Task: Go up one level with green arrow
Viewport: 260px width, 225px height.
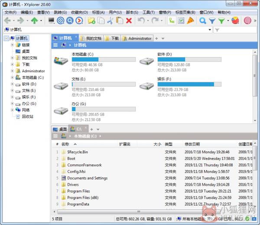Action: coord(35,20)
